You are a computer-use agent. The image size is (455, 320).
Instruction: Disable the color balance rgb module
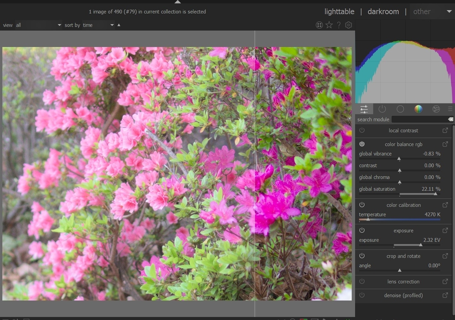click(362, 144)
